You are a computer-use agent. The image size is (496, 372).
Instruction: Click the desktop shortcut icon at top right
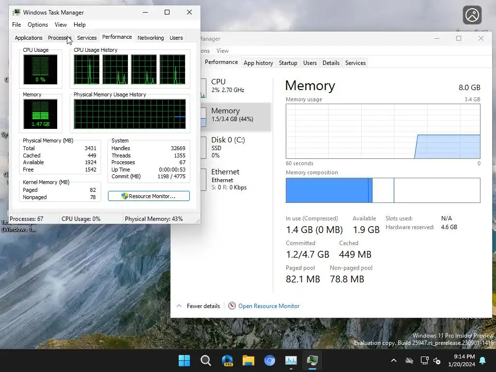(x=472, y=15)
